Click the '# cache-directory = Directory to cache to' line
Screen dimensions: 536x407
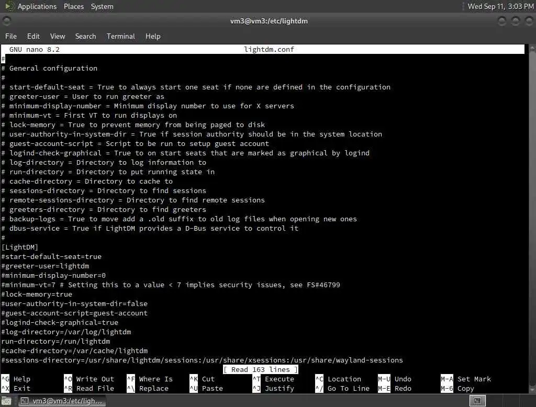pyautogui.click(x=87, y=181)
